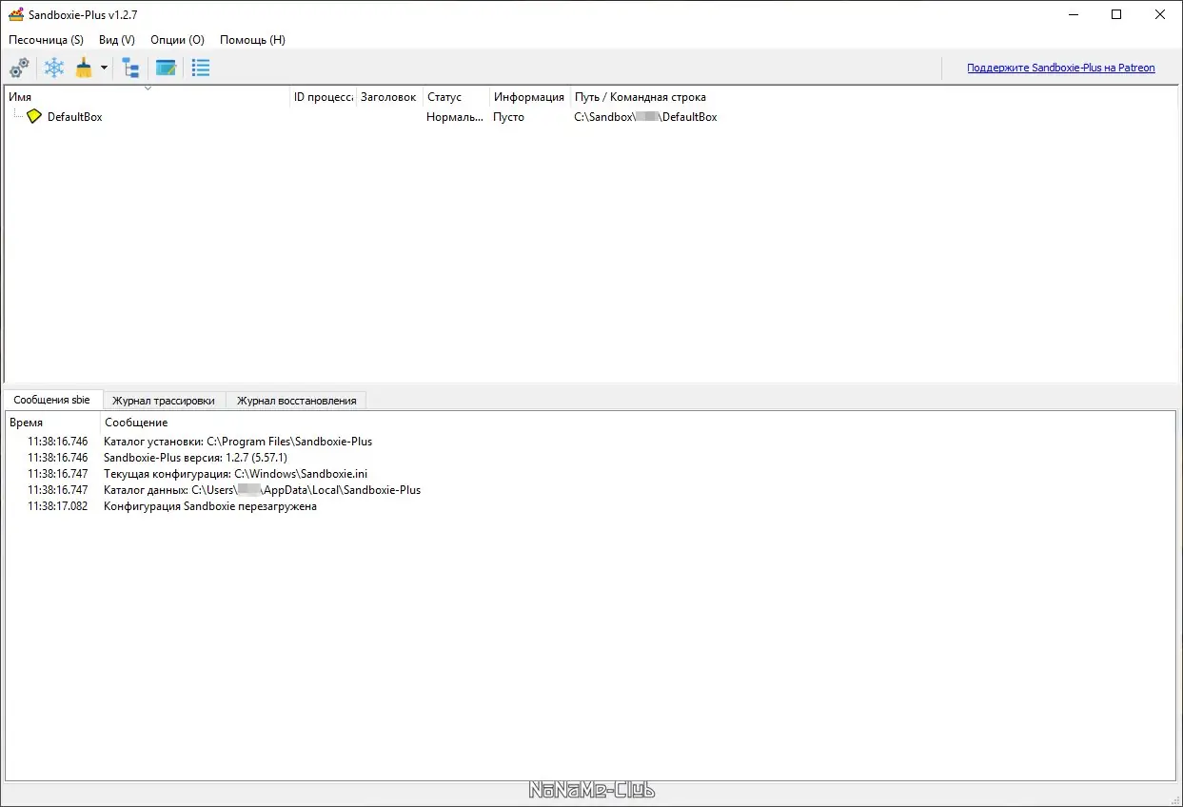Click the Время column header
Screen dimensions: 1183x807
pos(52,423)
